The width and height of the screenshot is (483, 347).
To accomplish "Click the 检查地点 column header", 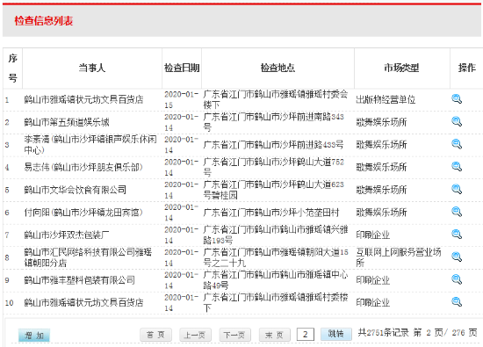I will tap(278, 69).
